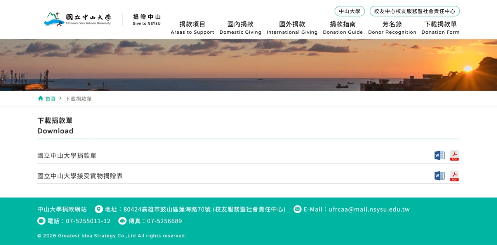Viewport: 497px width, 245px height.
Task: Open 捐款指南 Donation Guide menu
Action: tap(343, 28)
